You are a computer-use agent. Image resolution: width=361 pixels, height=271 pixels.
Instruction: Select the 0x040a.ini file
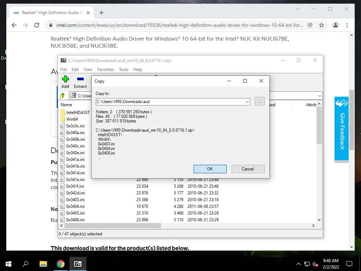[73, 133]
